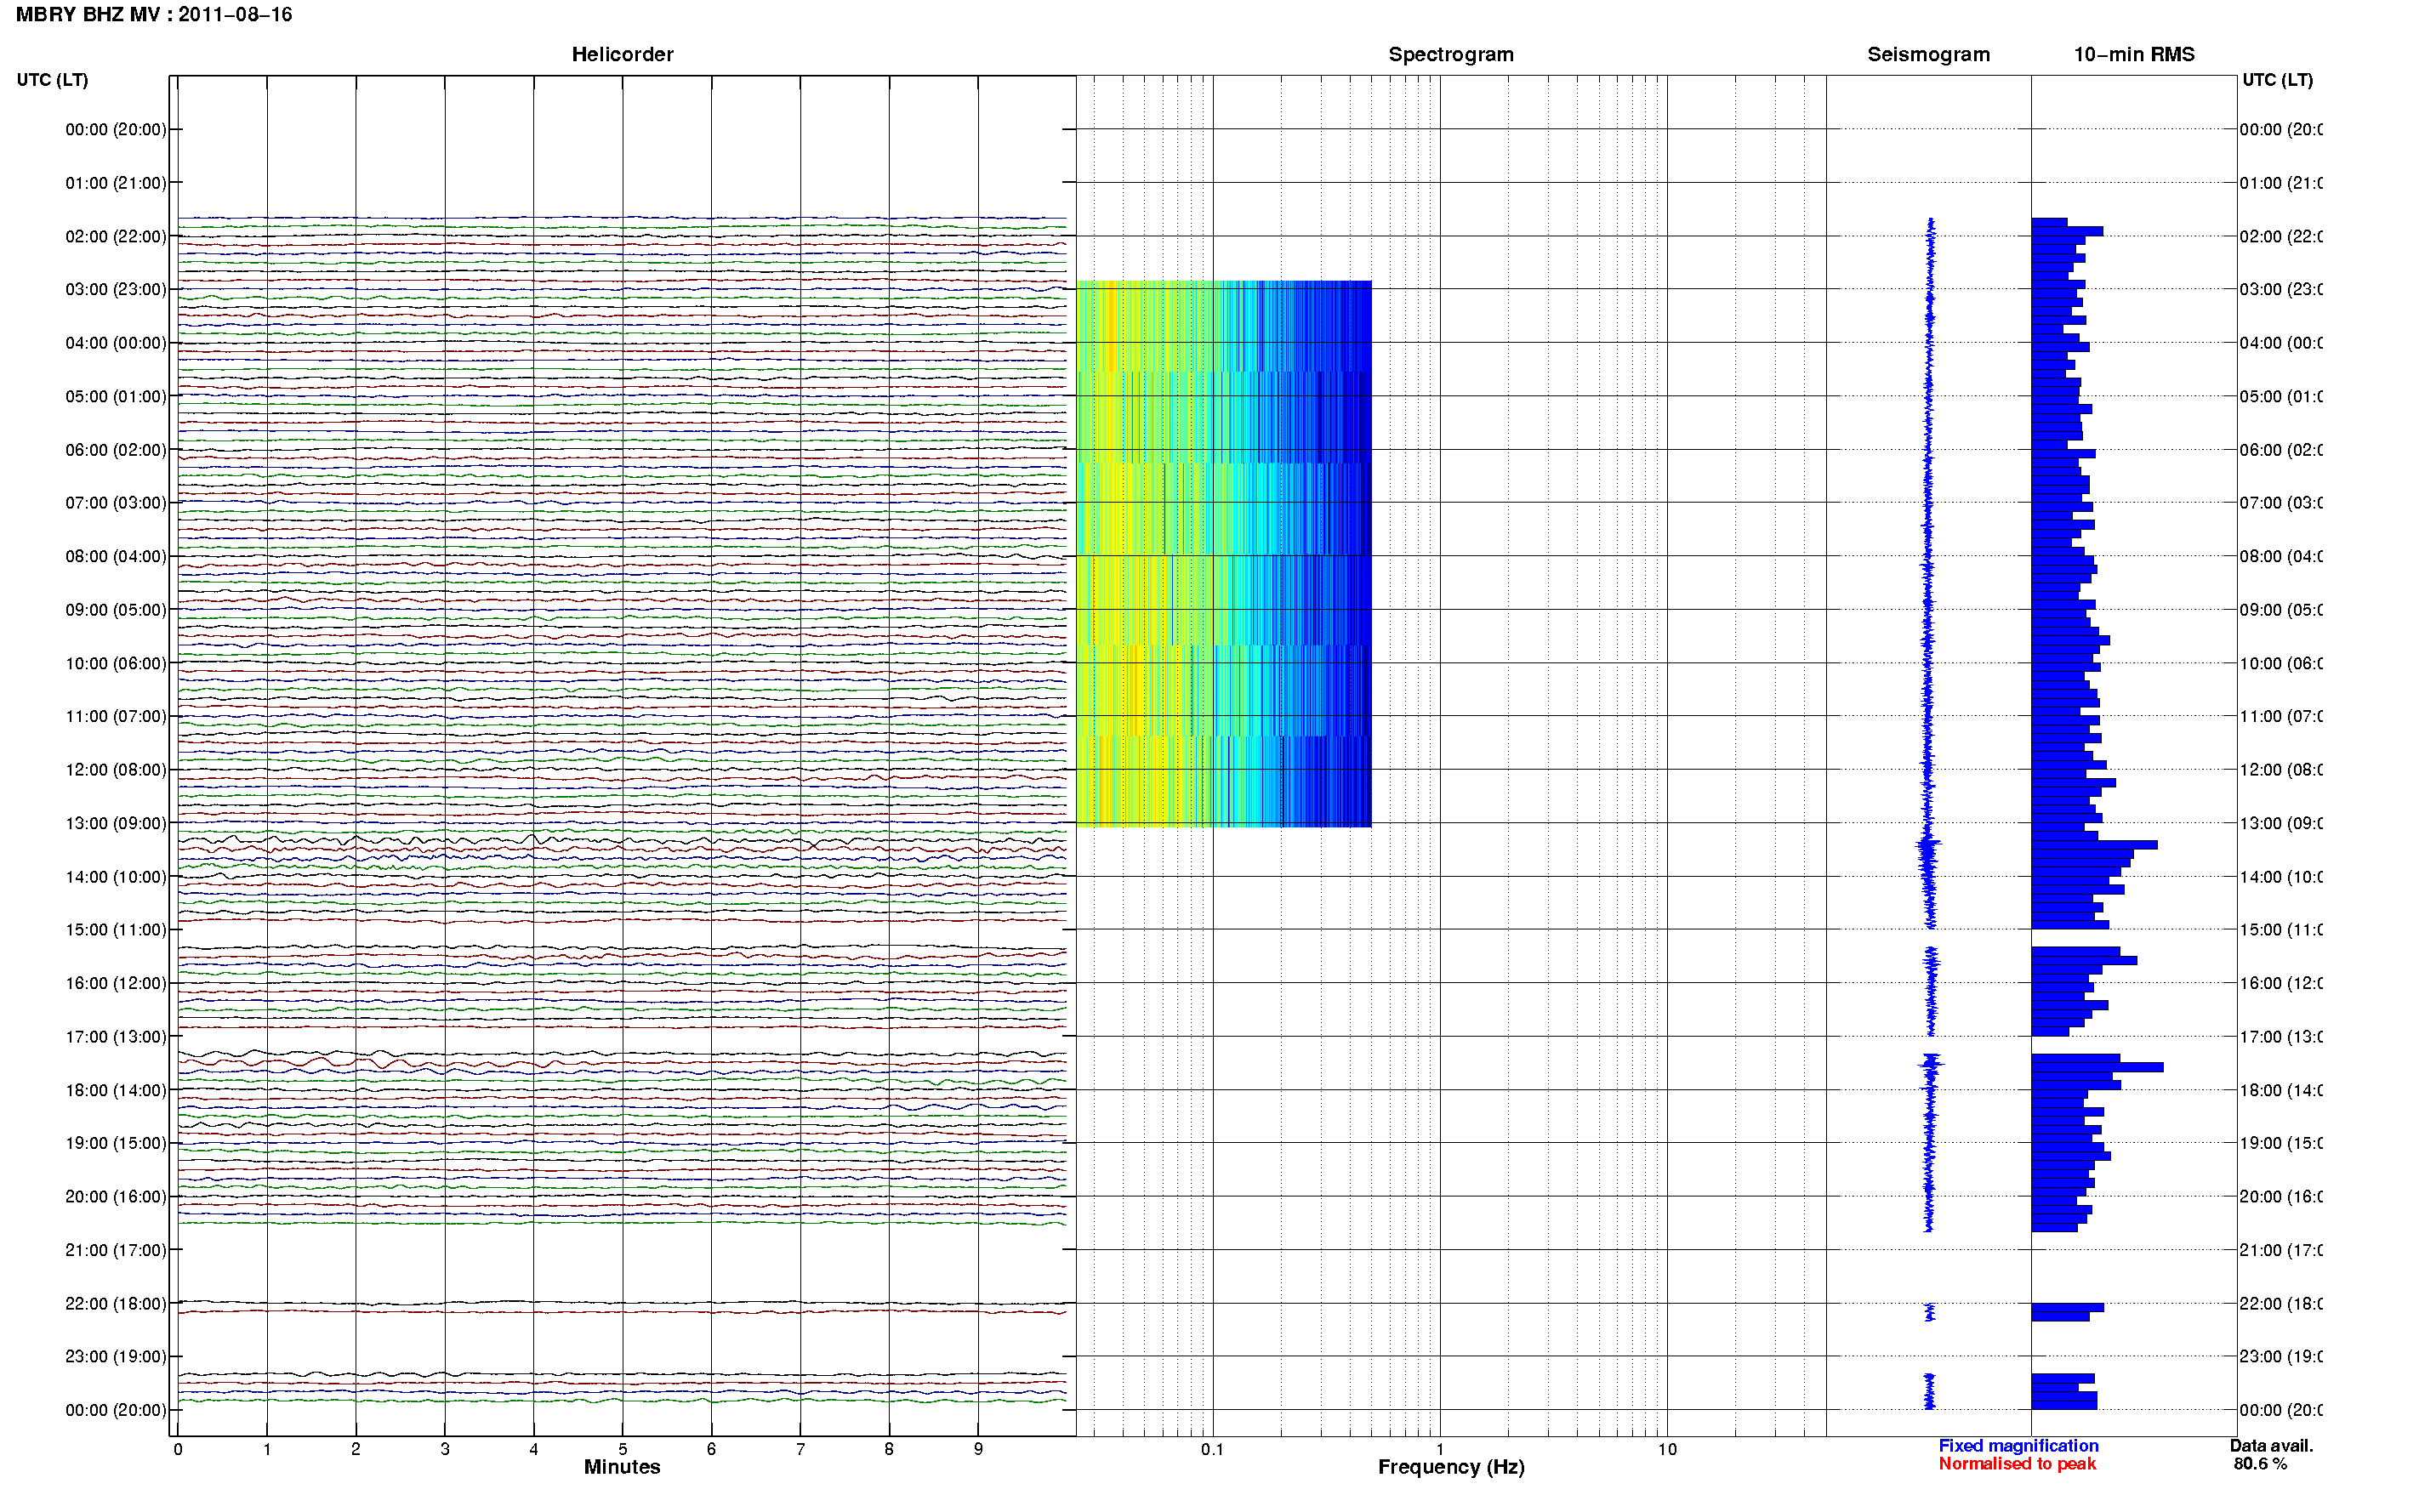Click the right 'UTC (LT)' axis label
Viewport: 2419px width, 1512px height.
tap(2277, 80)
